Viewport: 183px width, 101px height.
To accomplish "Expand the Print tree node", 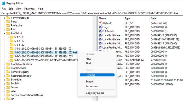I will [4, 29].
